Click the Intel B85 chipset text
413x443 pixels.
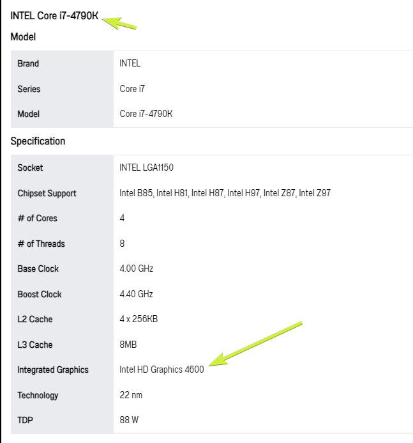click(136, 193)
